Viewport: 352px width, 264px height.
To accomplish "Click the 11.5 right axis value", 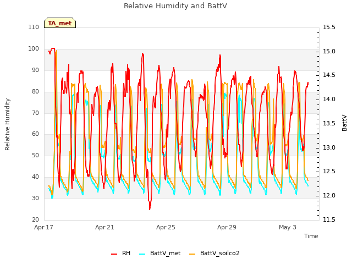I will point(329,219).
